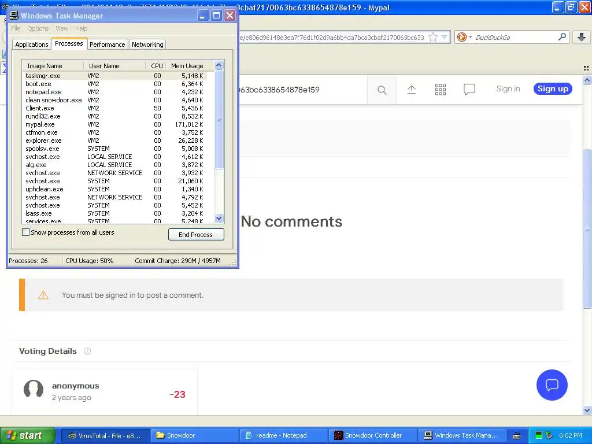Viewport: 592px width, 444px height.
Task: Click the browser page scroll-up arrow
Action: click(587, 80)
